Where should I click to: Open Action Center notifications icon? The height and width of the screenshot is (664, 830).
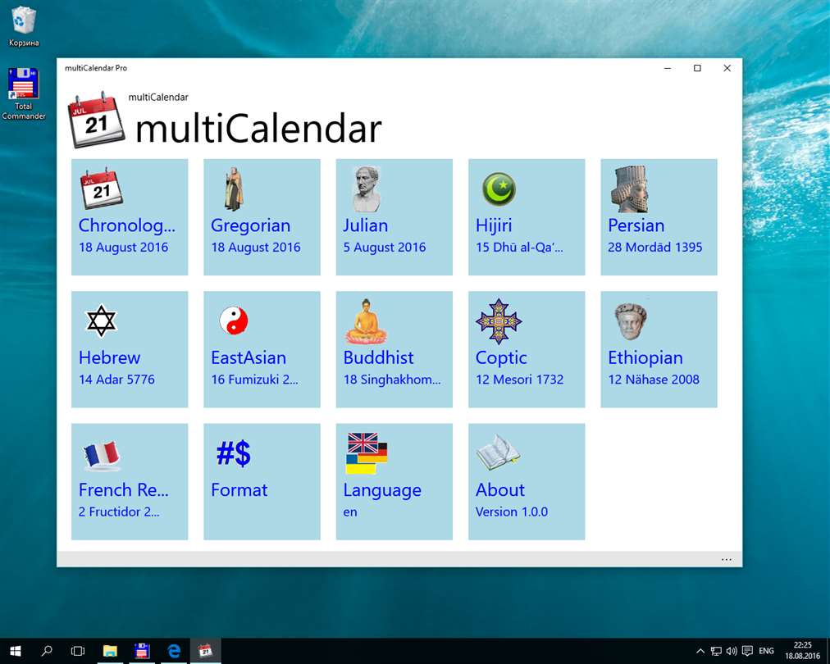tap(747, 651)
